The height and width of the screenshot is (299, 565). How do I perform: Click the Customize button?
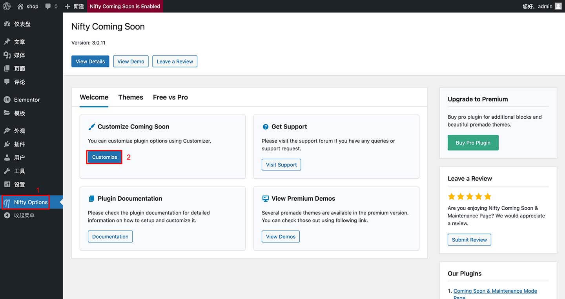(x=105, y=157)
